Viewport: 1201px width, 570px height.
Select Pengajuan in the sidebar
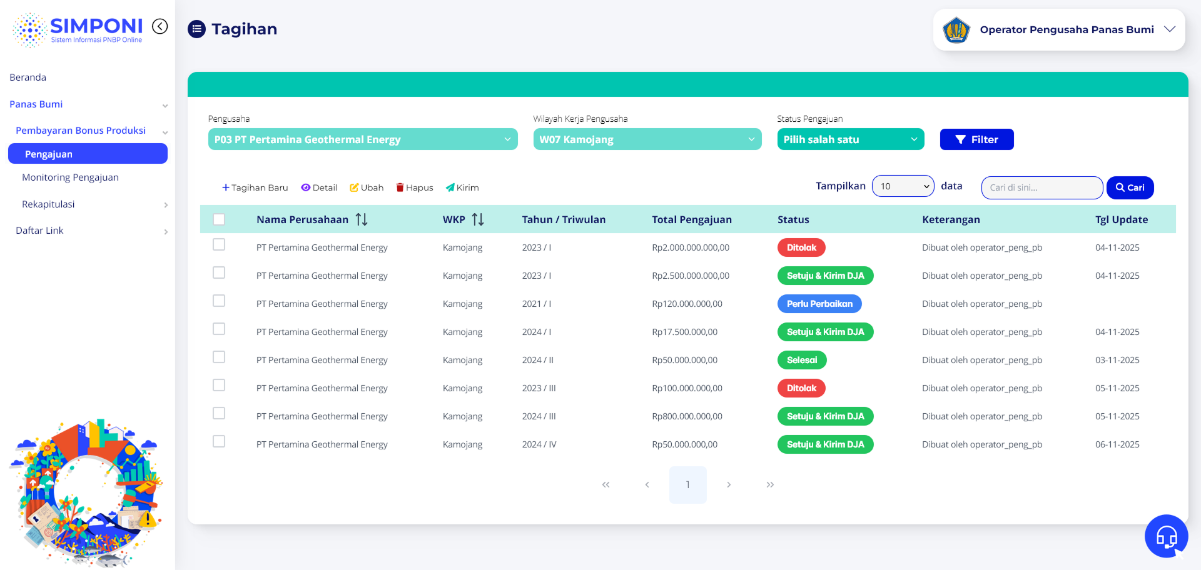click(x=88, y=154)
